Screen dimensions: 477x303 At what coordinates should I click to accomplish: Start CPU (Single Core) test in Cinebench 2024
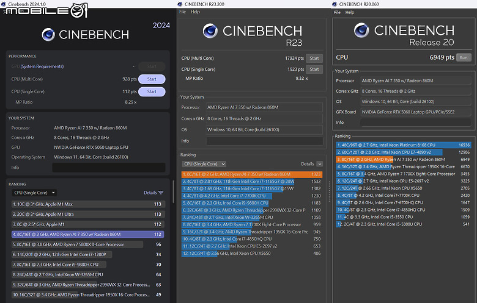coord(152,91)
